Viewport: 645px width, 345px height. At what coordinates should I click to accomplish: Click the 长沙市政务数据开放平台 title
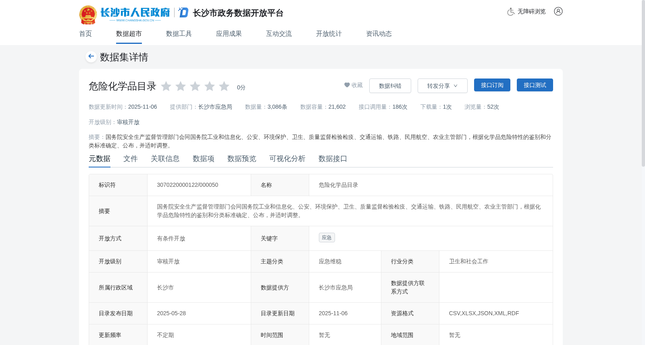[x=238, y=13]
